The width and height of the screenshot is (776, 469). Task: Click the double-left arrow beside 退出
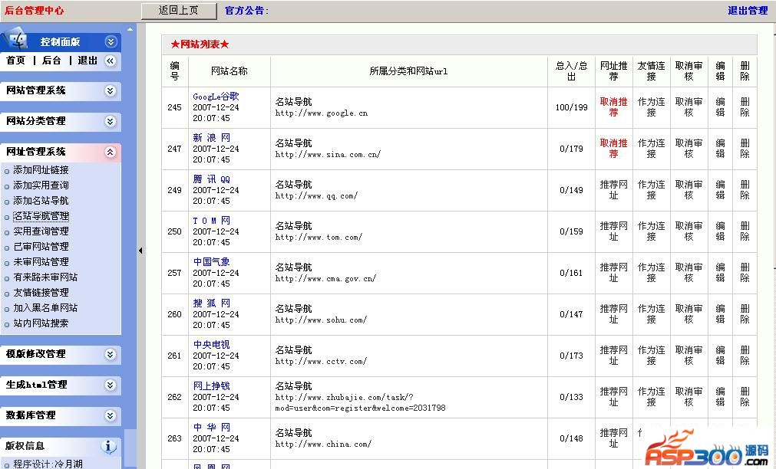click(x=111, y=61)
